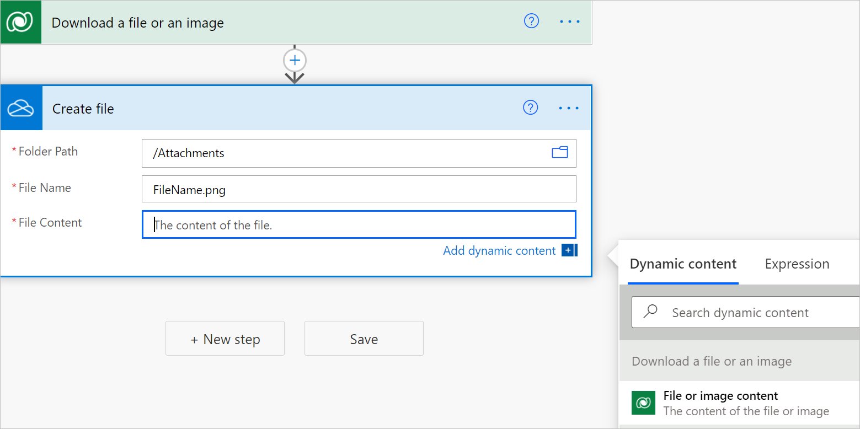This screenshot has width=860, height=429.
Task: Switch to the Expression tab
Action: tap(797, 264)
